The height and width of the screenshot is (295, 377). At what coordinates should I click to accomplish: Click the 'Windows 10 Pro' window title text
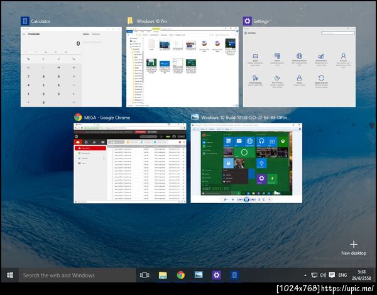151,21
